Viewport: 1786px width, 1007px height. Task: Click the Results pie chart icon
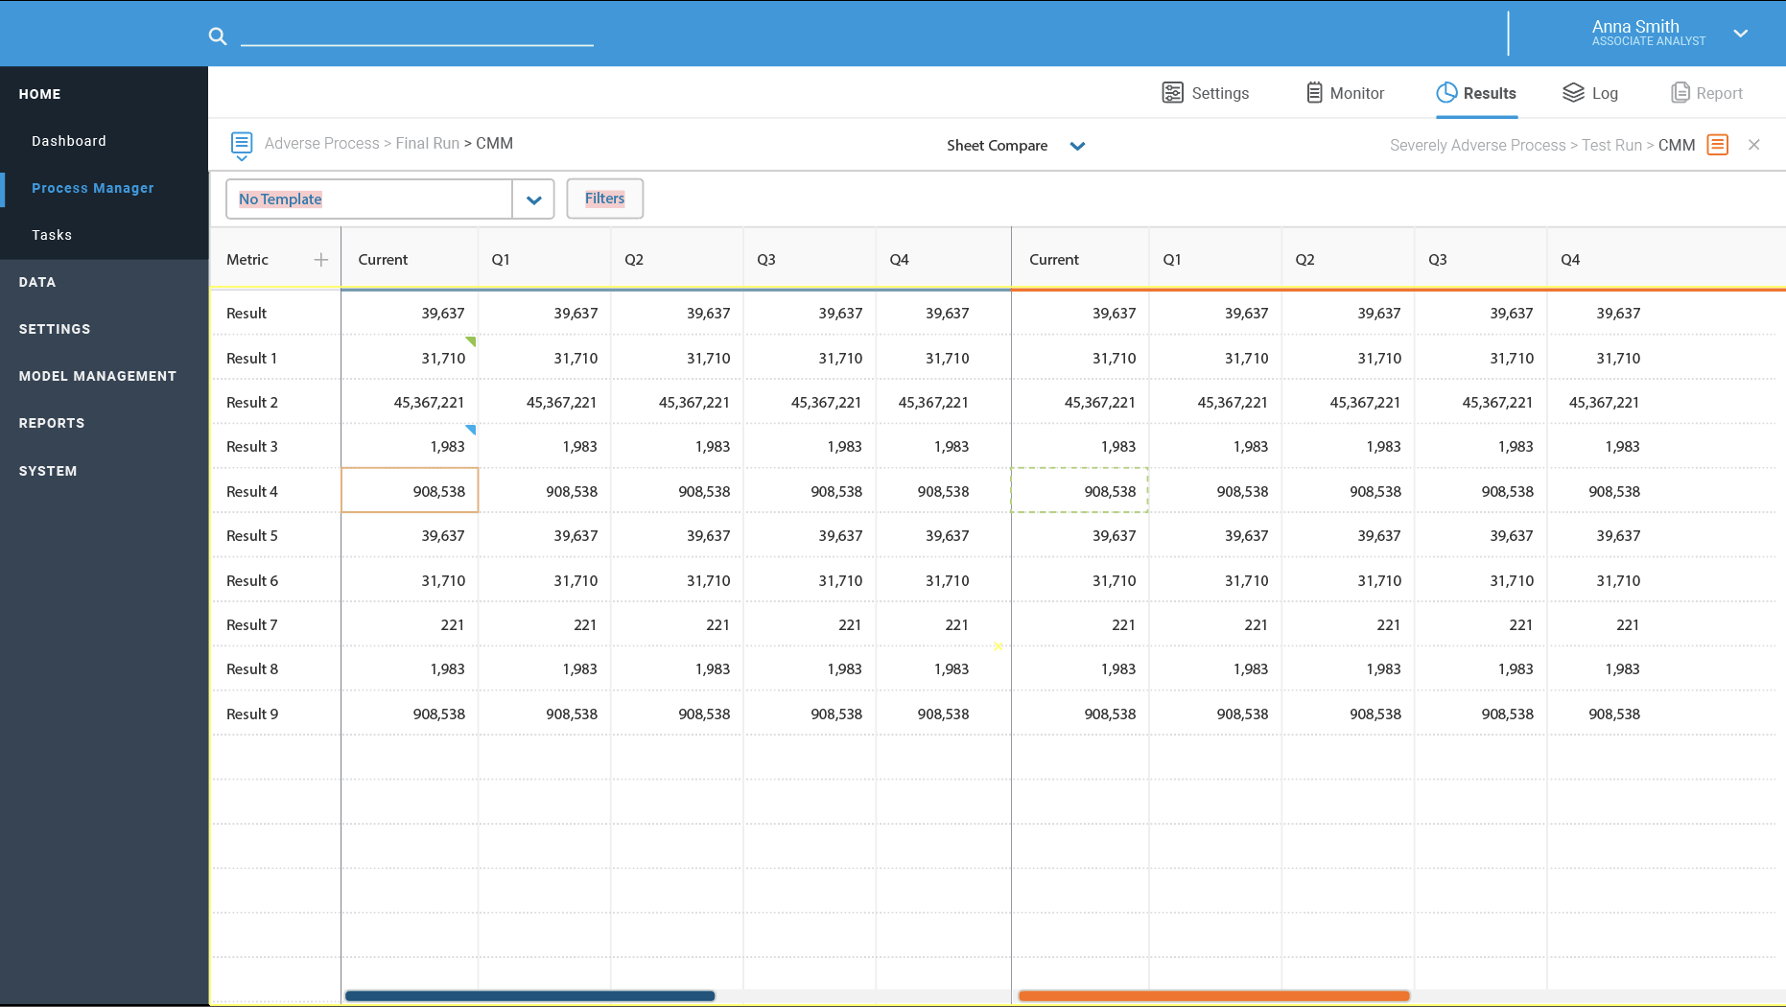coord(1446,93)
